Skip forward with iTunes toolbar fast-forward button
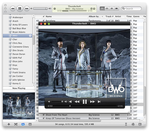The height and width of the screenshot is (132, 151). click(x=27, y=9)
